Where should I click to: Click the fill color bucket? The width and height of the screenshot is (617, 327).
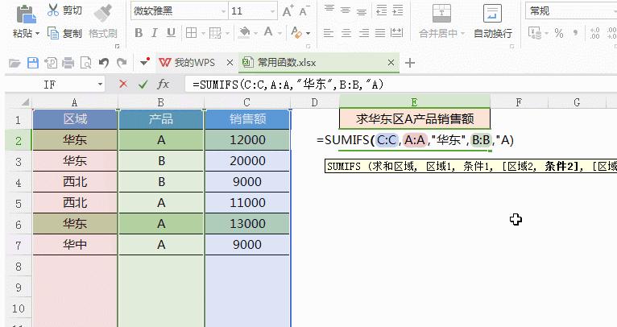pos(244,32)
